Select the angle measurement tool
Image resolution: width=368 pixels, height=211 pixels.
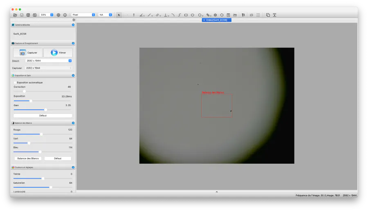[141, 15]
